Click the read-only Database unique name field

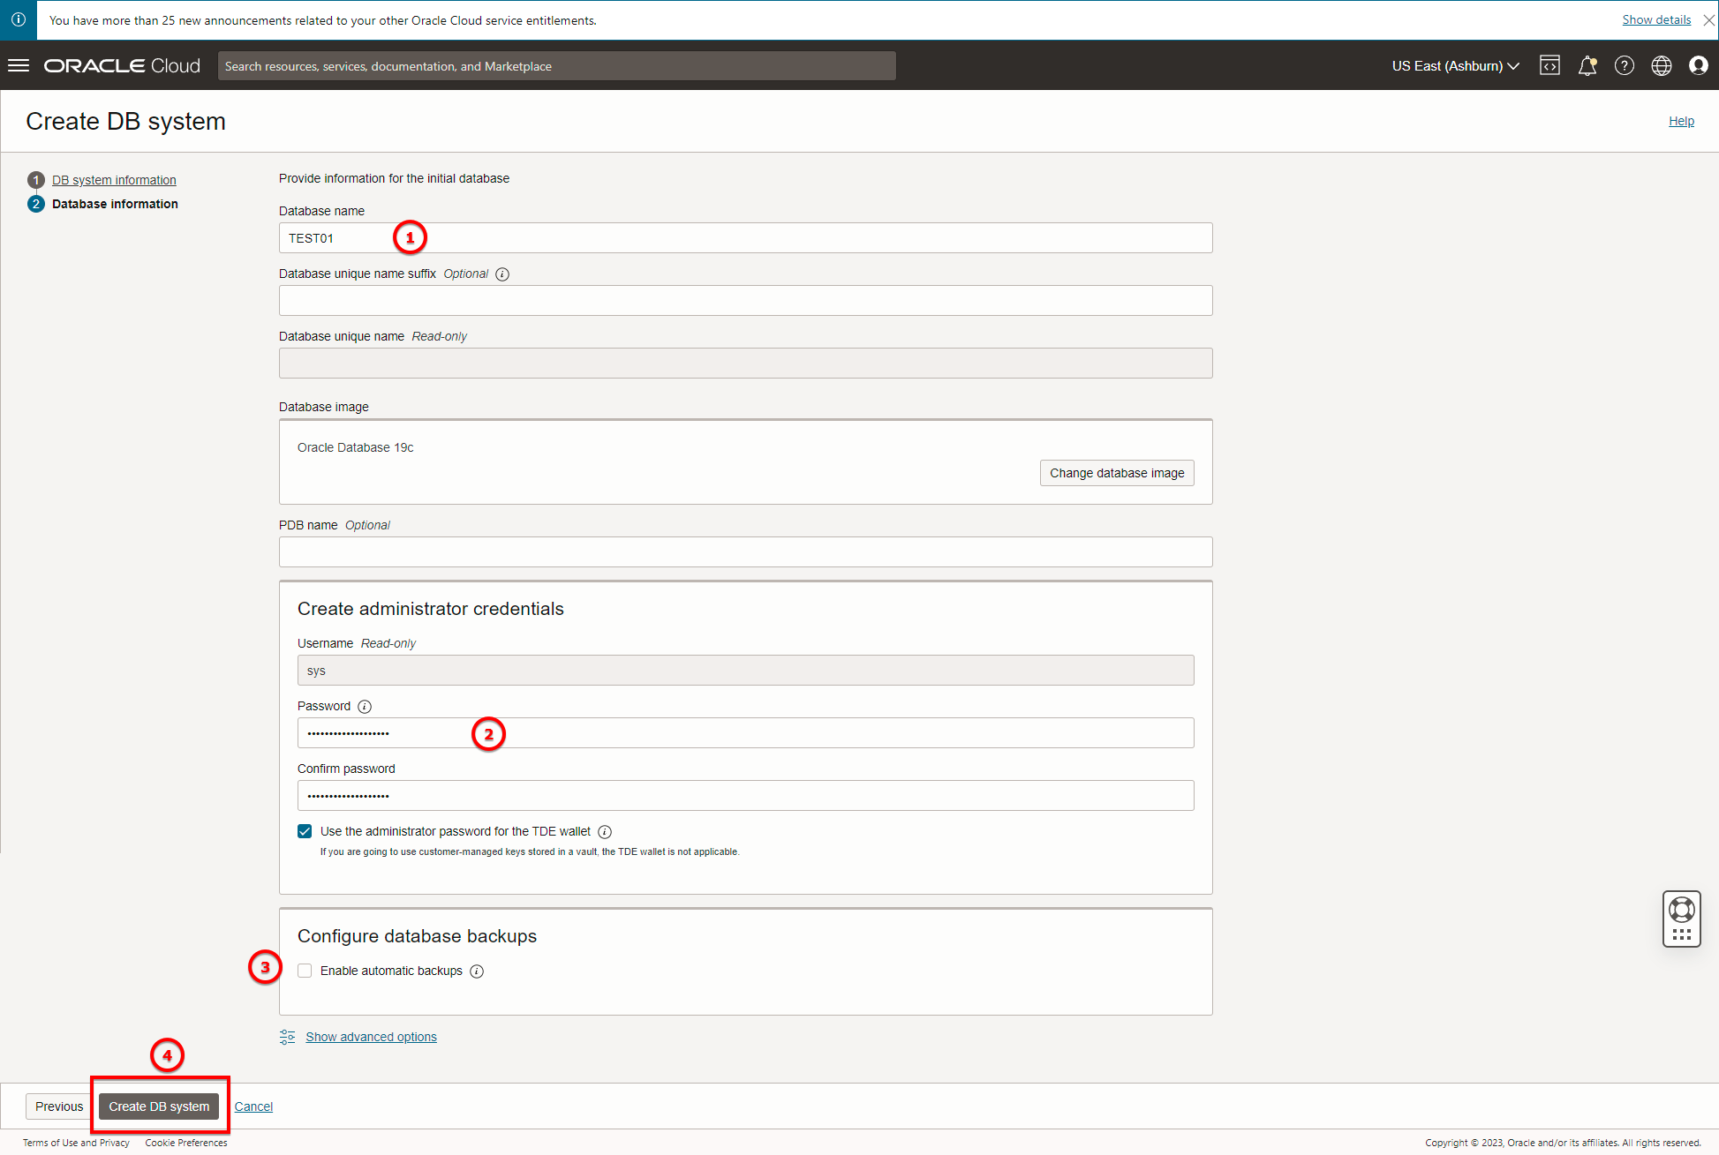(x=746, y=364)
